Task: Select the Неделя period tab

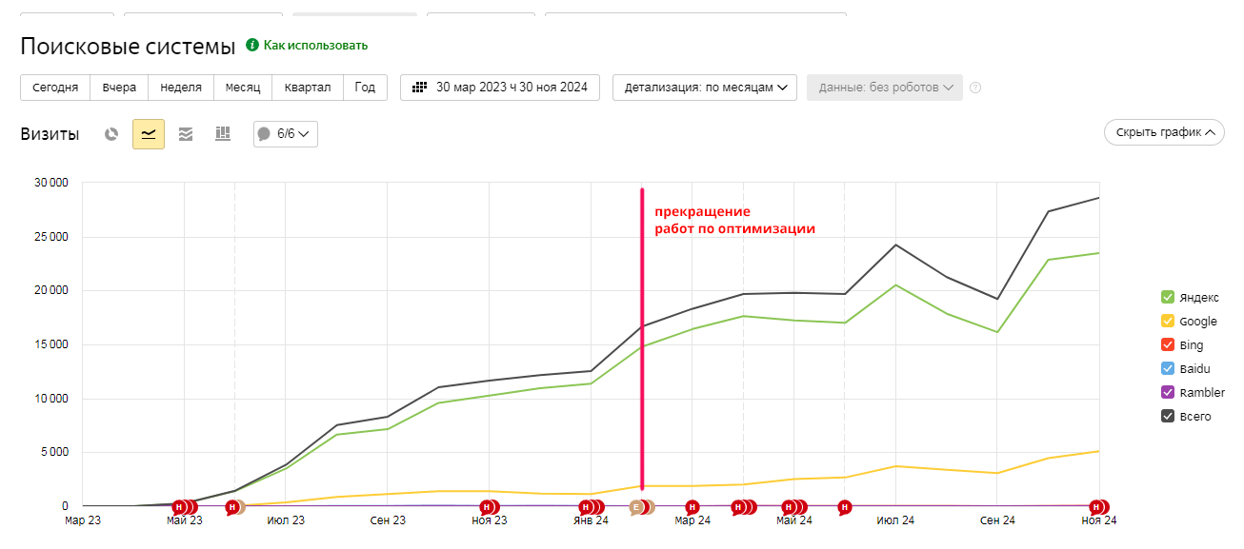Action: point(181,88)
